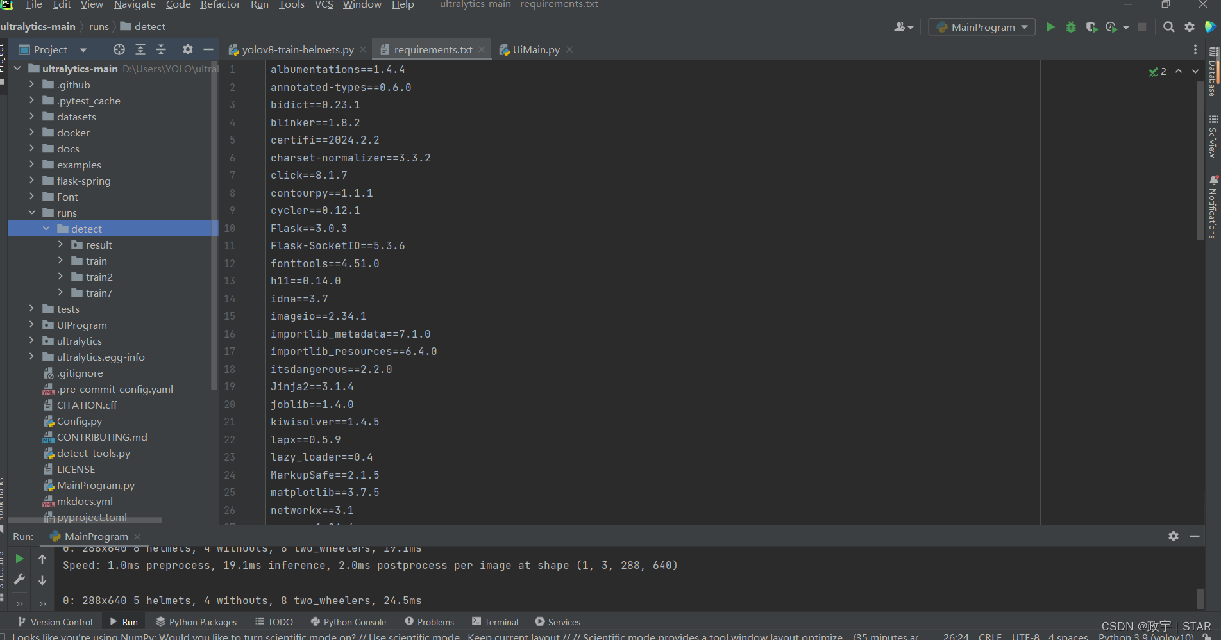Collapse the ultralytics-main root node
Screen dimensions: 1221x640
click(17, 69)
